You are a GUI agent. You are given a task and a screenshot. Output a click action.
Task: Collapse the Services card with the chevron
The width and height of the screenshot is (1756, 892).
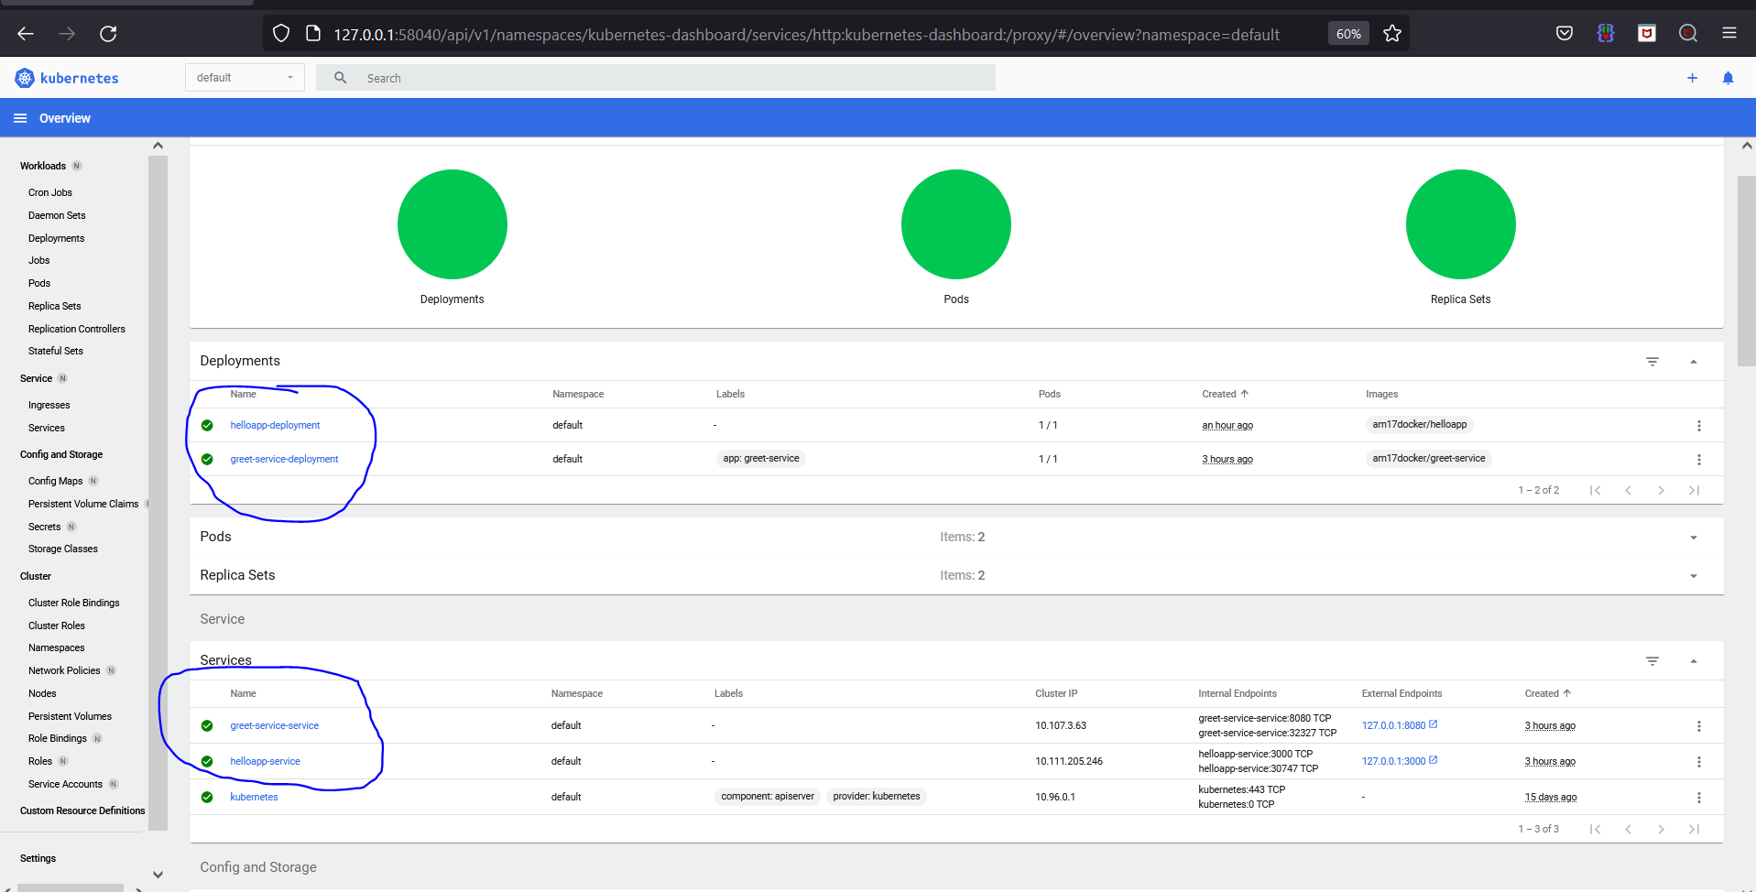1694,660
